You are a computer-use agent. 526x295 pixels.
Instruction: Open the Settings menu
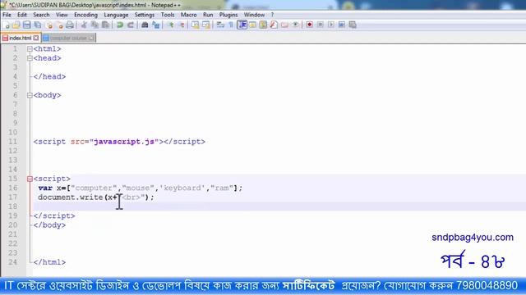[x=145, y=15]
